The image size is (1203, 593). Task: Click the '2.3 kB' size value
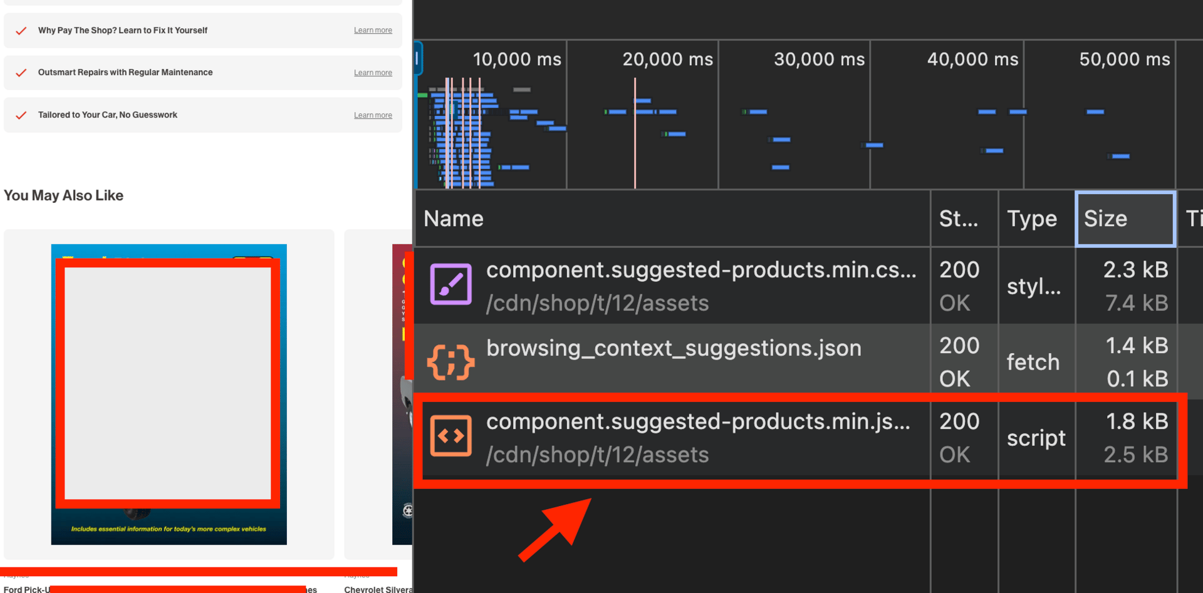(1135, 270)
